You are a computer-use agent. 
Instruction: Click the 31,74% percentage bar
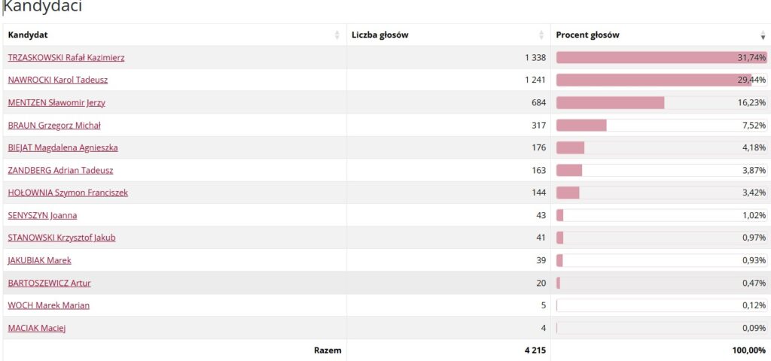click(661, 57)
